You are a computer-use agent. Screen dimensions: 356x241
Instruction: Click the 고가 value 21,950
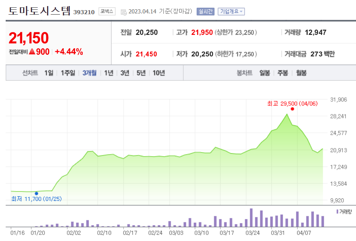tap(202, 32)
